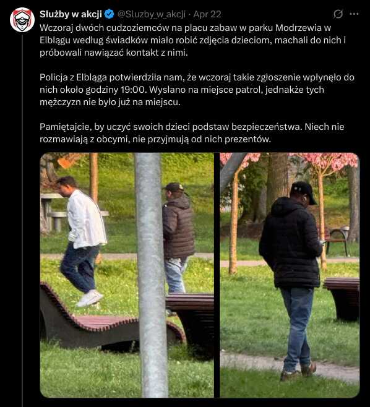Open the right photo of man in black jacket
Image resolution: width=370 pixels, height=407 pixels.
click(290, 275)
